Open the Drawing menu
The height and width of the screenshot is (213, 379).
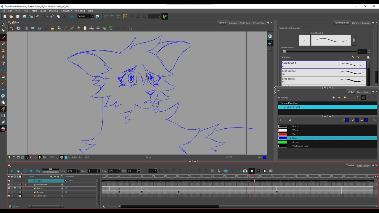tap(53, 11)
